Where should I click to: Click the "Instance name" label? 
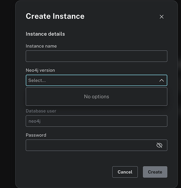tap(41, 46)
